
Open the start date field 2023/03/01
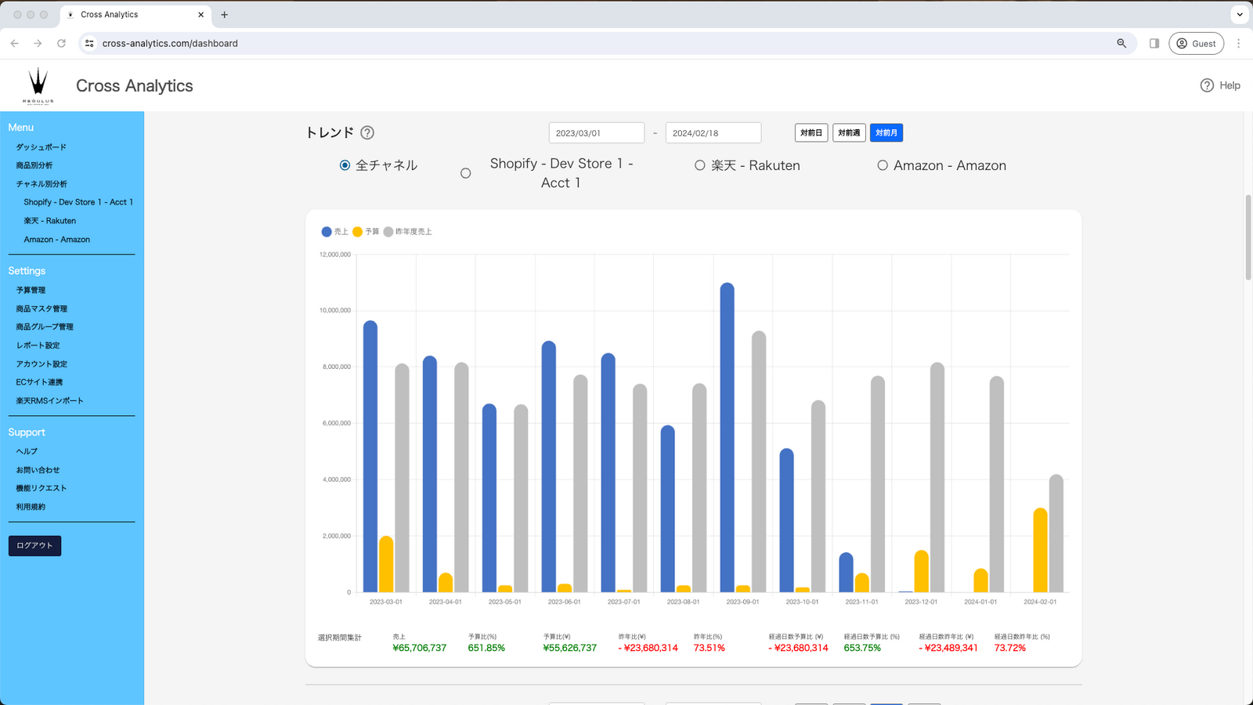click(x=596, y=132)
